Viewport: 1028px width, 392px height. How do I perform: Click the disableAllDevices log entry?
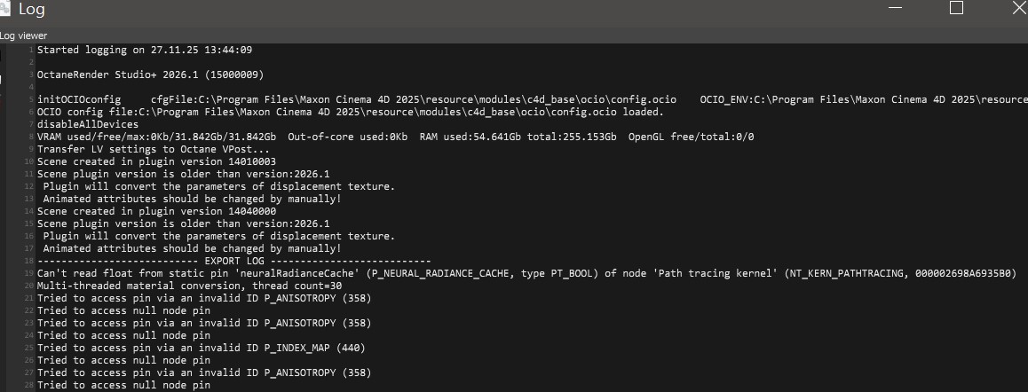point(87,124)
